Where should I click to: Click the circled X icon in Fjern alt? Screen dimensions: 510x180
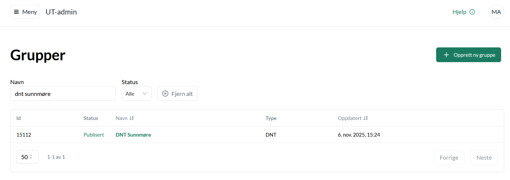pyautogui.click(x=165, y=94)
